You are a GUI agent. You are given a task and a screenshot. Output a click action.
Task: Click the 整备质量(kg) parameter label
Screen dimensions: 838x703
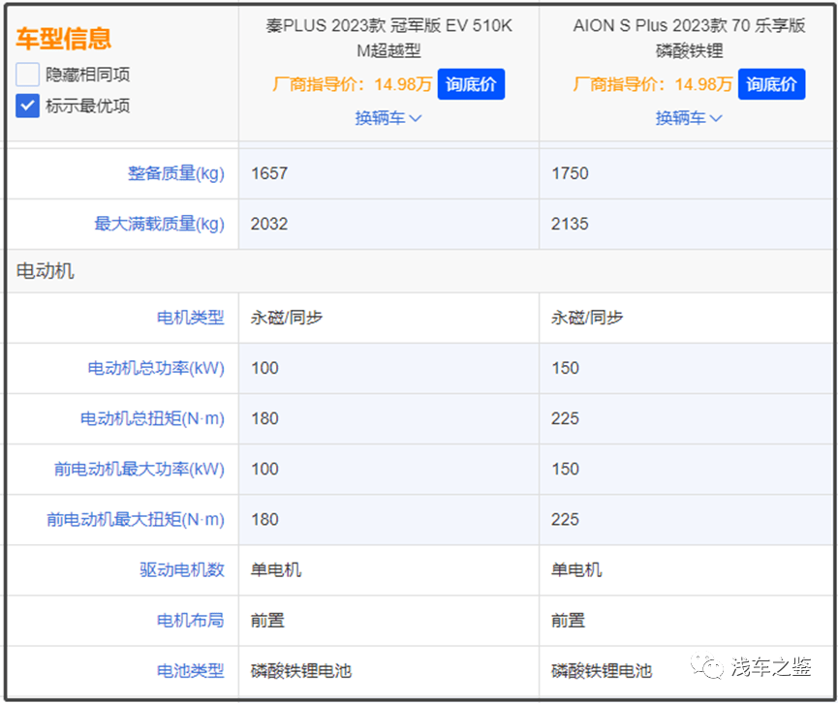[175, 173]
